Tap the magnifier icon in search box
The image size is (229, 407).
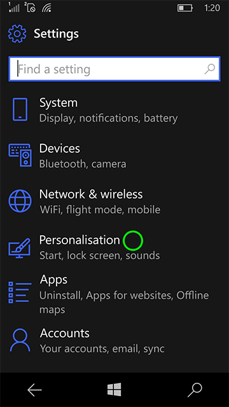click(x=209, y=69)
